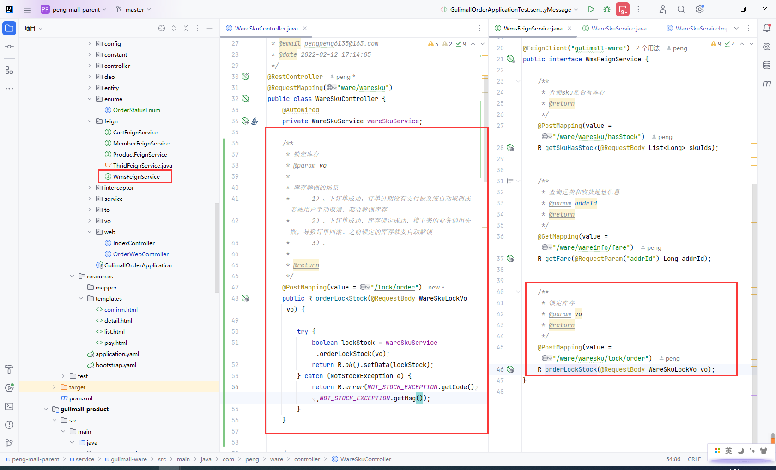The image size is (776, 470).
Task: Run the current configuration
Action: (x=591, y=9)
